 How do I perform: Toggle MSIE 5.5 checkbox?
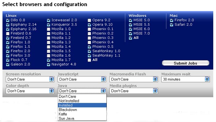point(131,25)
